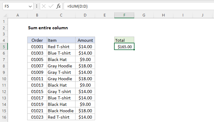Select row 16 header
Image resolution: width=214 pixels, height=122 pixels.
point(4,117)
